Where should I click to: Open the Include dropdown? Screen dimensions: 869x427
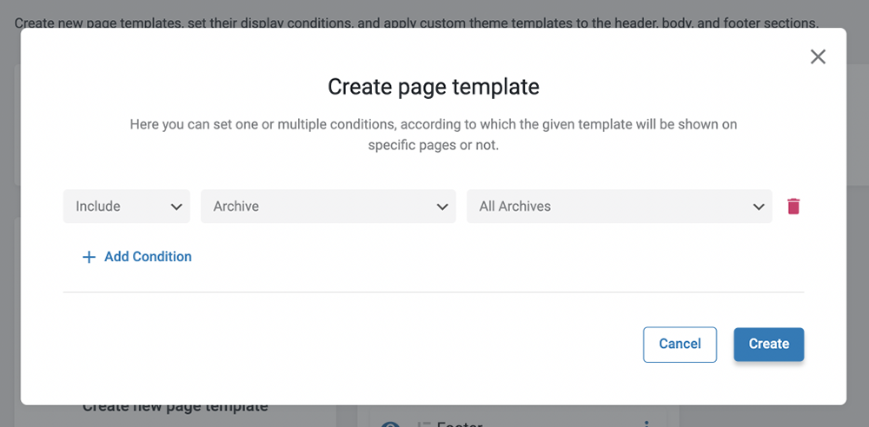point(126,207)
